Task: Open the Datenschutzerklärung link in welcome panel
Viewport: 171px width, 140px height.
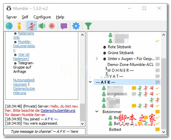Action: (x=24, y=90)
